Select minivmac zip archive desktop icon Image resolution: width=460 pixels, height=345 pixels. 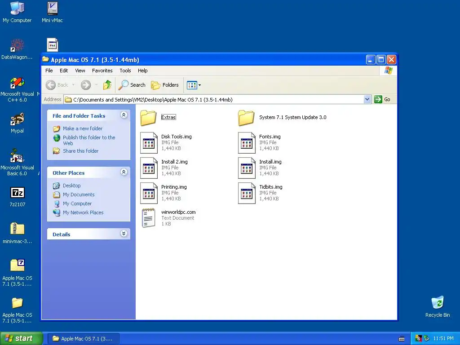[x=18, y=234]
